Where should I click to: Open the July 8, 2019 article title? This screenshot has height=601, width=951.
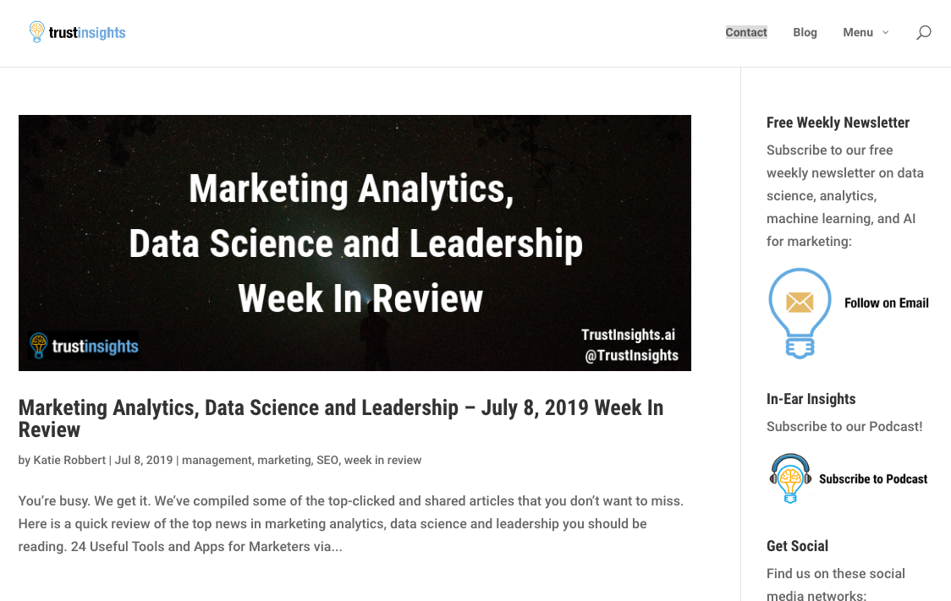[341, 418]
